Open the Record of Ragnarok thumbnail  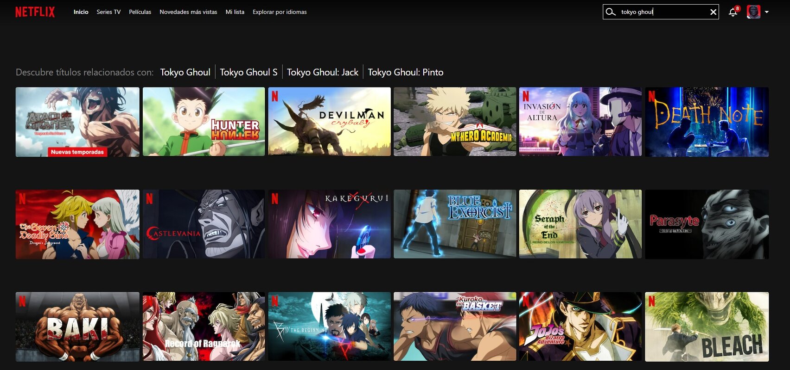coord(204,327)
